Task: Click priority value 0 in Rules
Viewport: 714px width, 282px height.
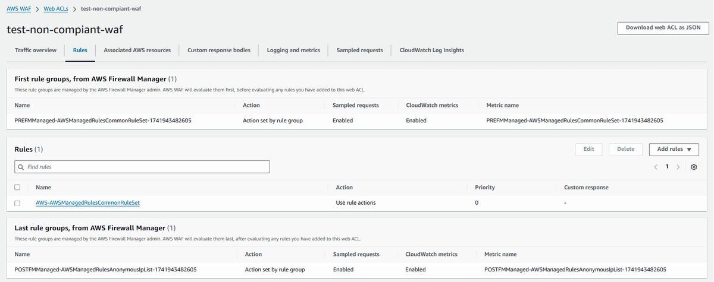Action: point(477,203)
